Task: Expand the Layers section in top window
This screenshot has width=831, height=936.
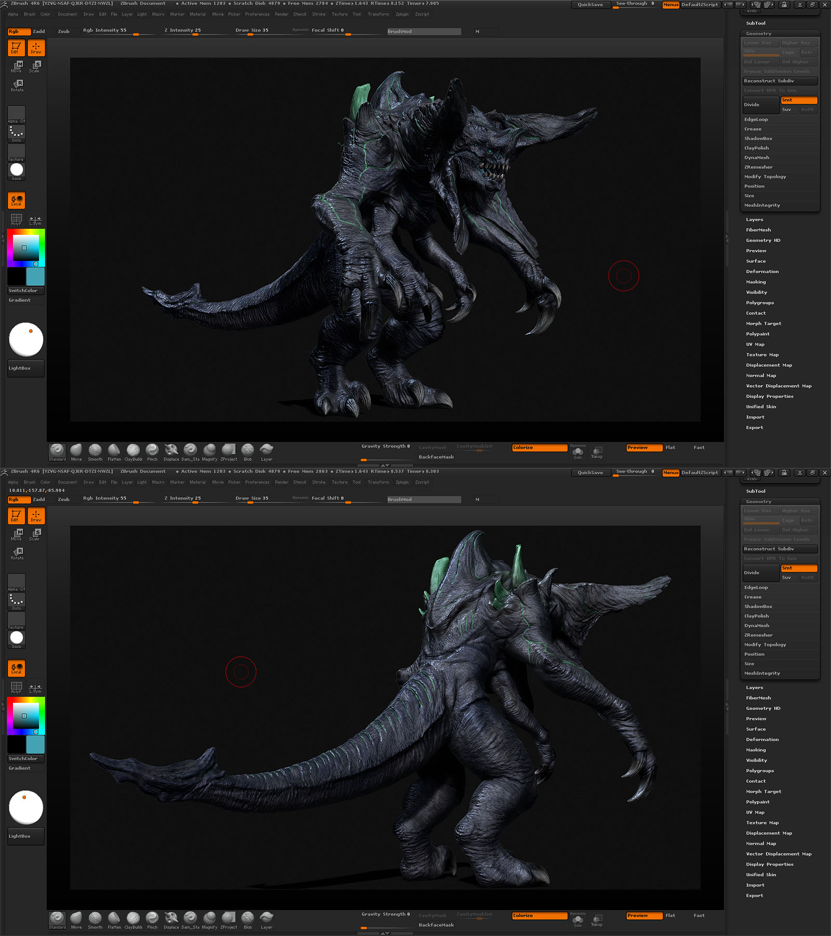Action: [755, 220]
